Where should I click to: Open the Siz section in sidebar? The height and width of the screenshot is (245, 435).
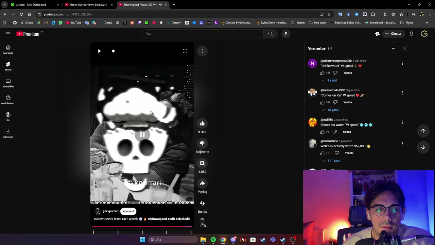pos(8,117)
